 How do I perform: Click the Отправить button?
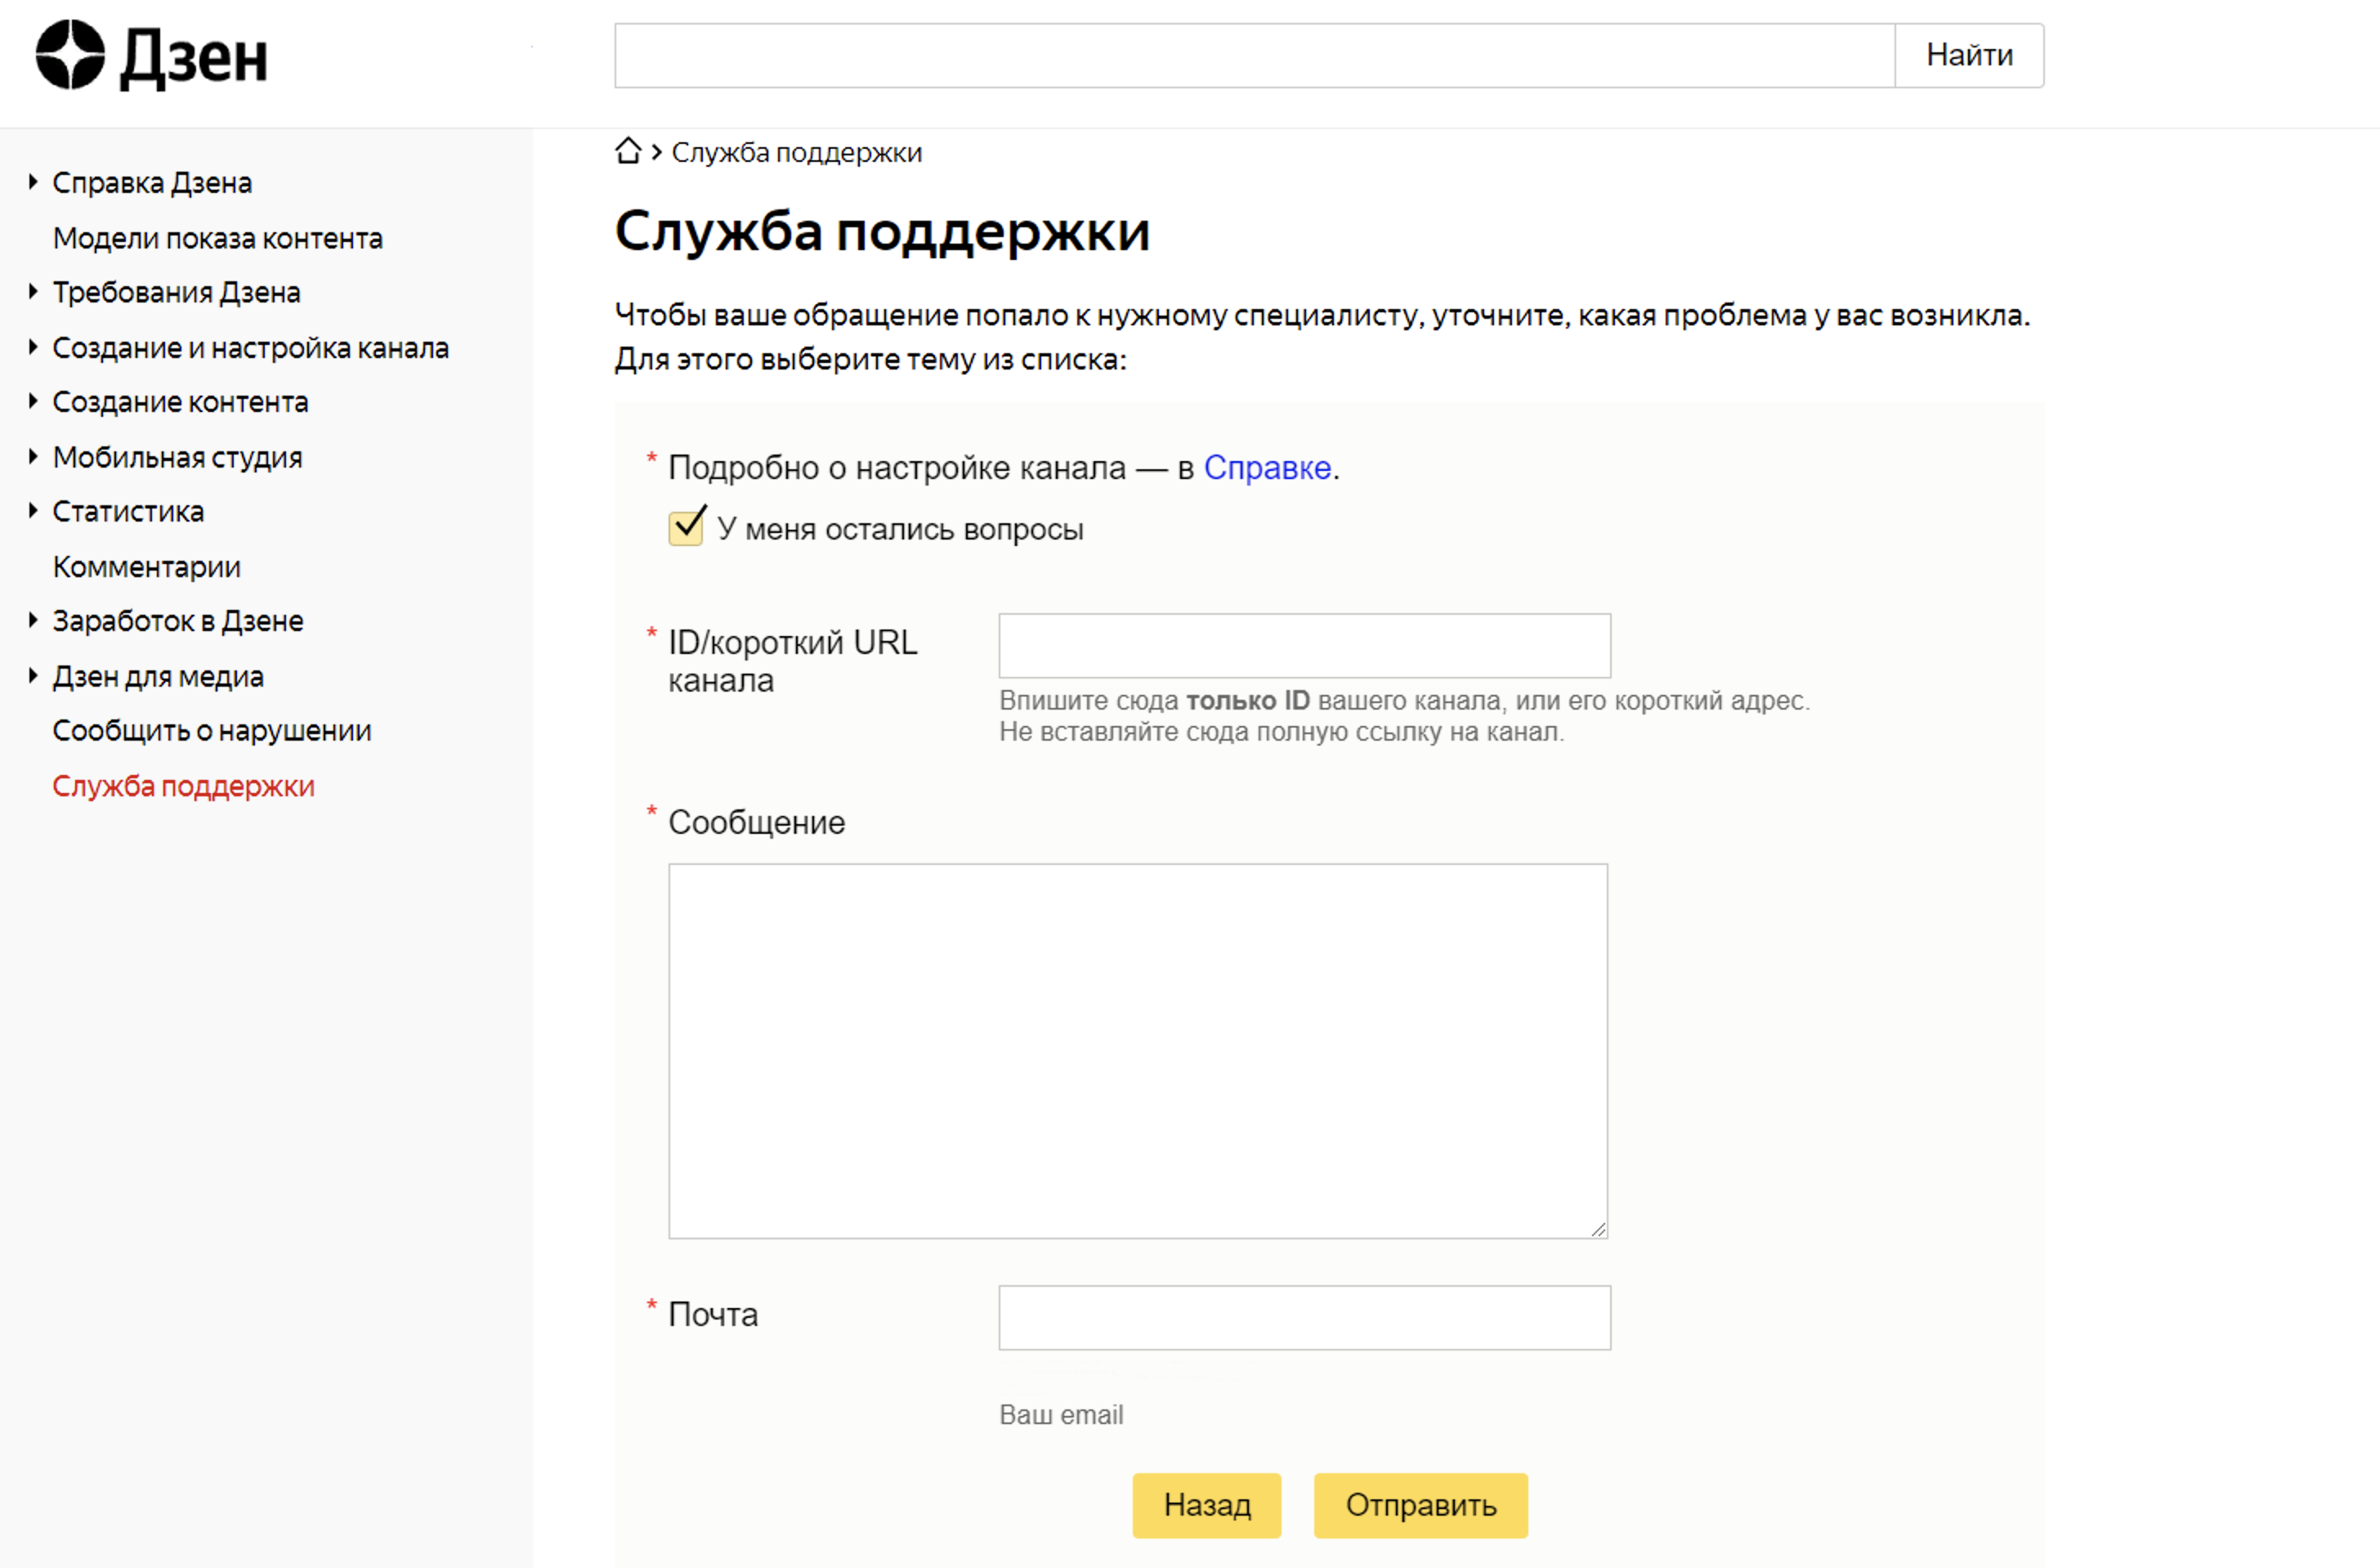[x=1420, y=1505]
